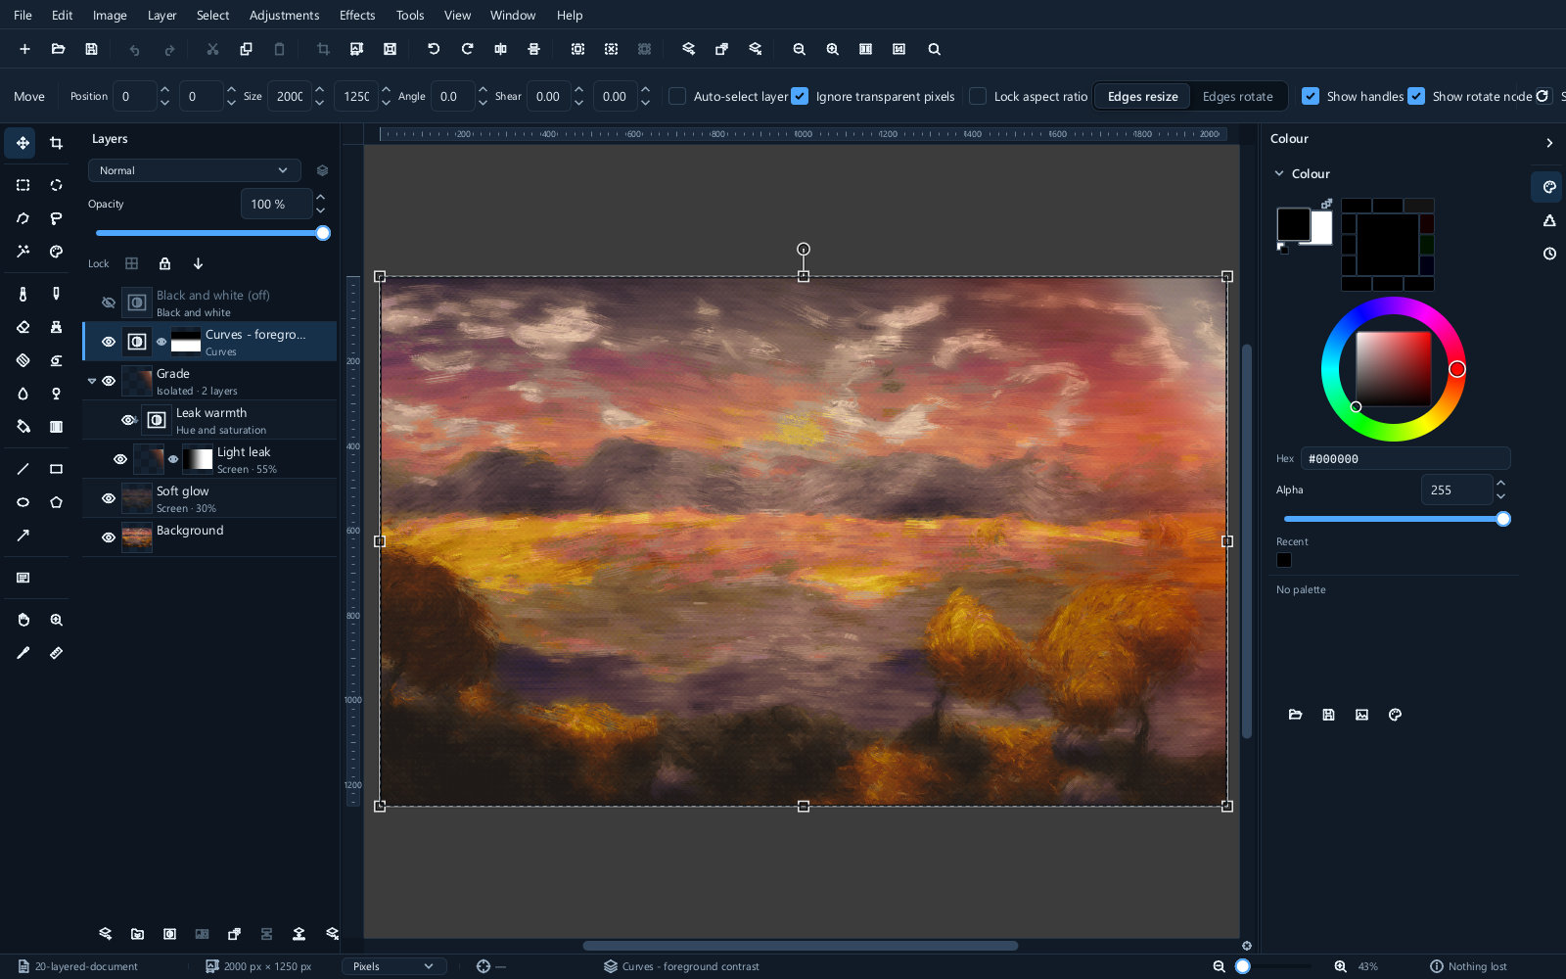The height and width of the screenshot is (979, 1566).
Task: Open the File menu
Action: (23, 15)
